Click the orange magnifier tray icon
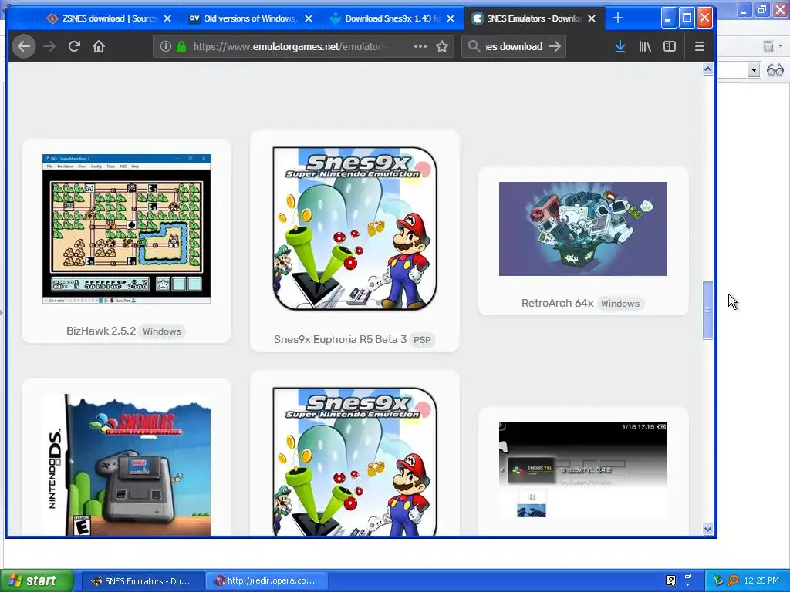This screenshot has height=592, width=790. click(x=734, y=580)
